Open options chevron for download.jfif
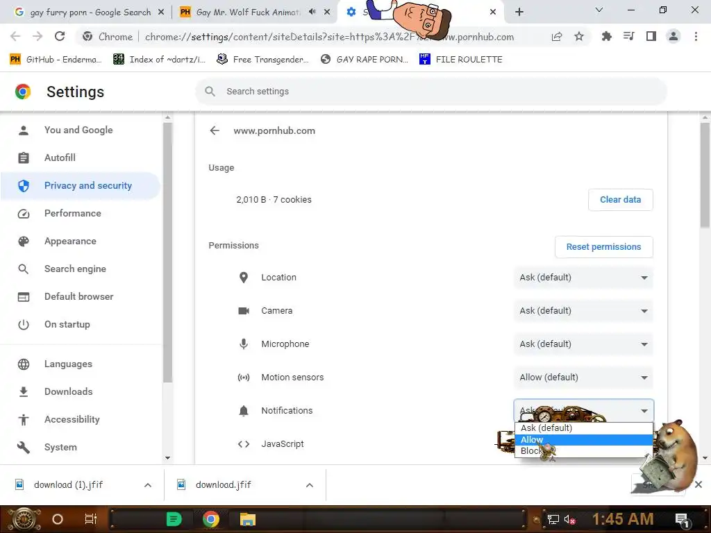The image size is (711, 533). point(310,485)
